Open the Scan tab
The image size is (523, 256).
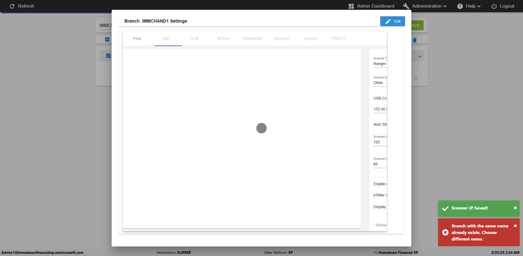[195, 38]
